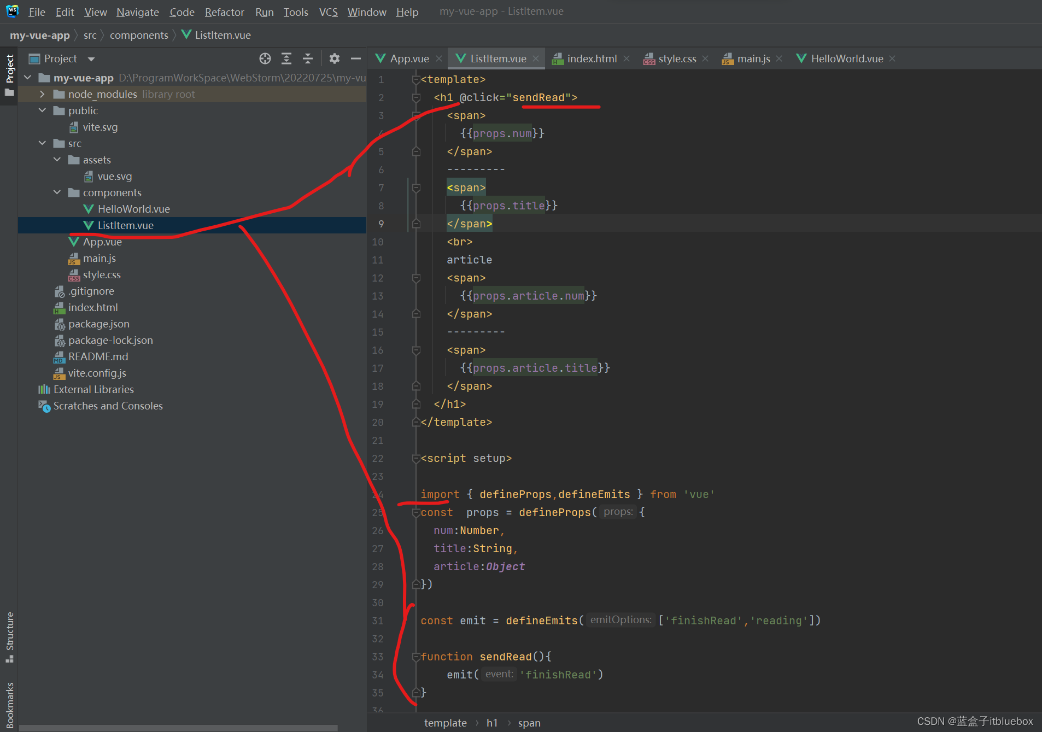This screenshot has width=1042, height=732.
Task: Click my-vue-app in navigation breadcrumb
Action: [40, 35]
